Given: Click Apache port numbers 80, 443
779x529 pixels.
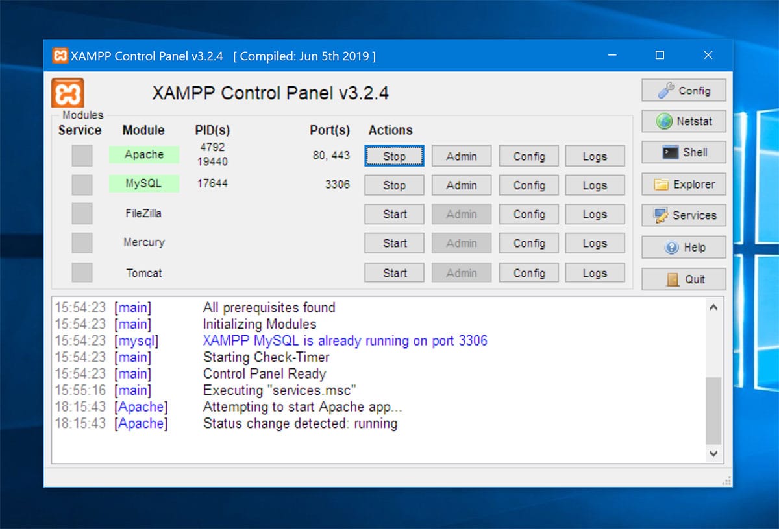Looking at the screenshot, I should click(x=331, y=156).
